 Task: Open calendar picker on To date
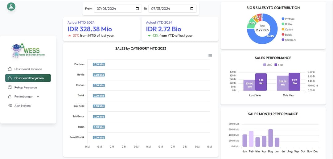[192, 9]
